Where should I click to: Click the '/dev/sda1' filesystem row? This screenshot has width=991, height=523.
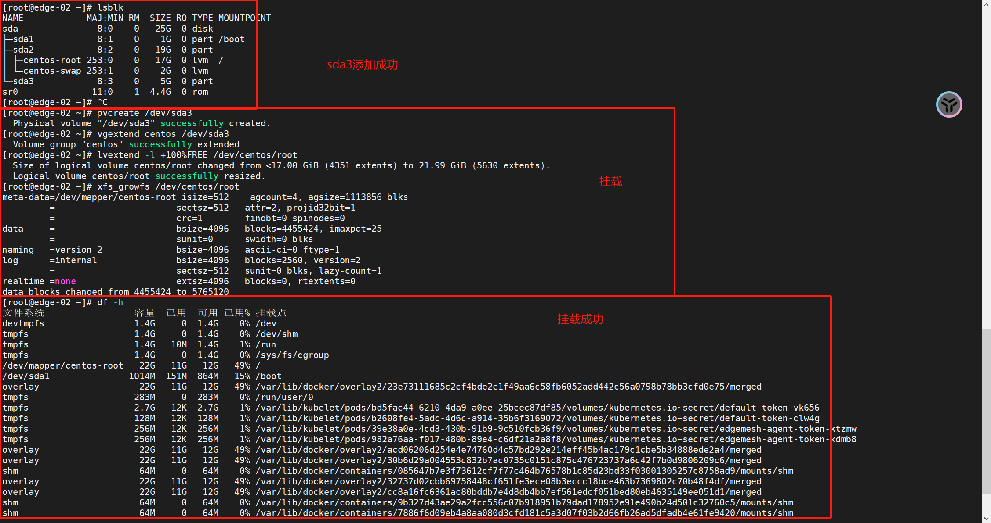tap(26, 376)
